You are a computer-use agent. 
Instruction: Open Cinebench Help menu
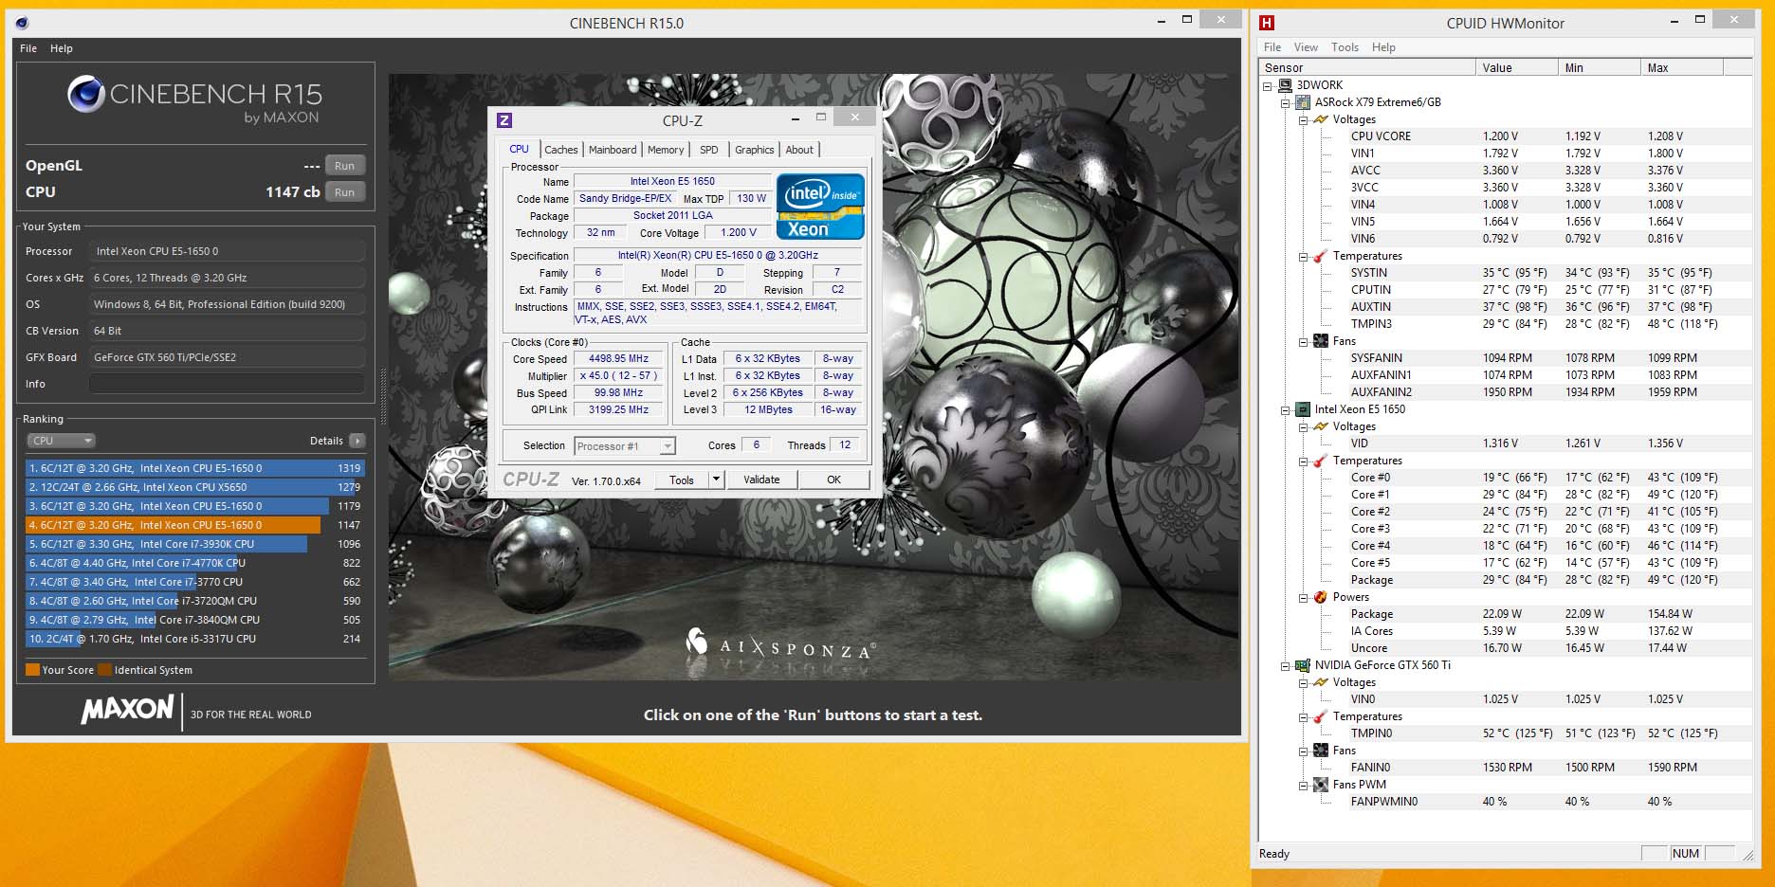[x=62, y=48]
